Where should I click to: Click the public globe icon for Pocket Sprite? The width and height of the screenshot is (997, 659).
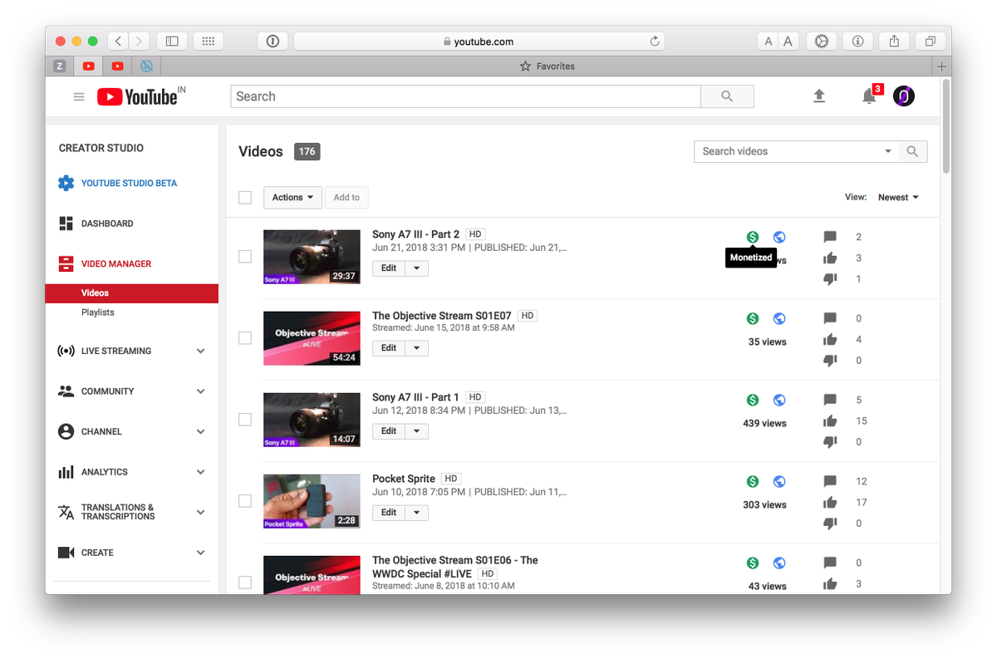779,481
